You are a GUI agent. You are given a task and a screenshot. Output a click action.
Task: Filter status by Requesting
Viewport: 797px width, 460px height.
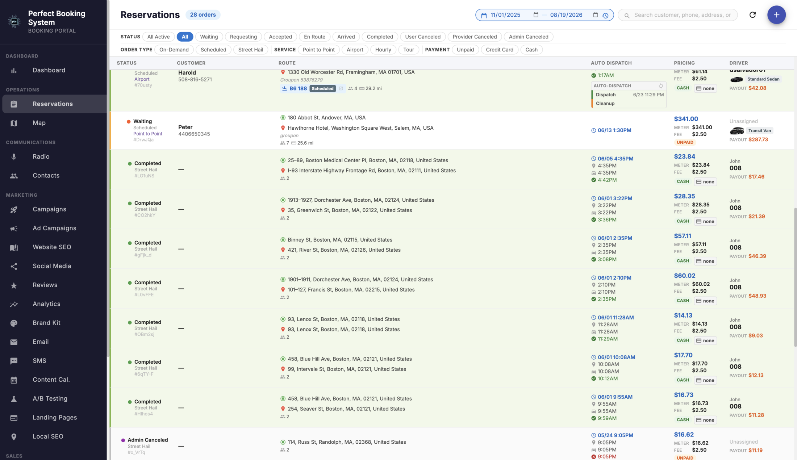(x=243, y=37)
